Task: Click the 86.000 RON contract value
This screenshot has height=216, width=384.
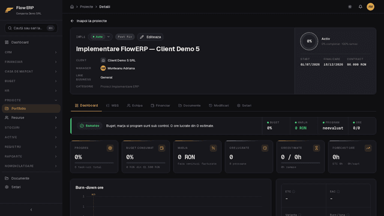Action: click(x=356, y=65)
